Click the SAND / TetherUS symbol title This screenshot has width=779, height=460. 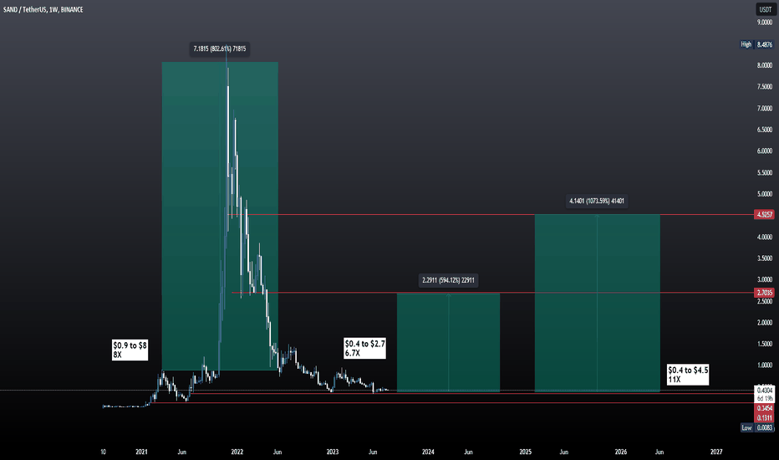click(43, 9)
